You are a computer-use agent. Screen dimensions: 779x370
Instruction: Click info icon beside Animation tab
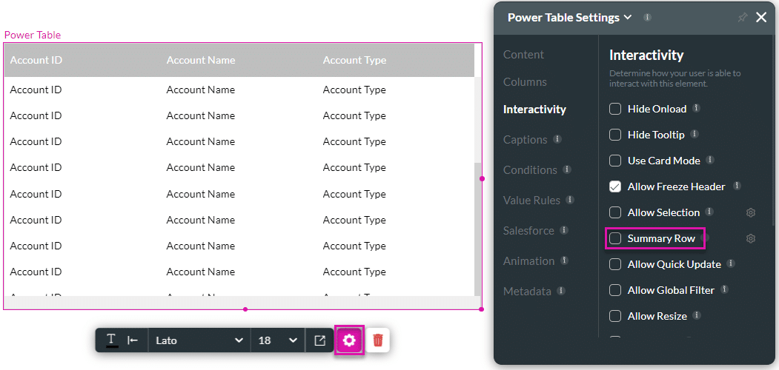tap(564, 260)
